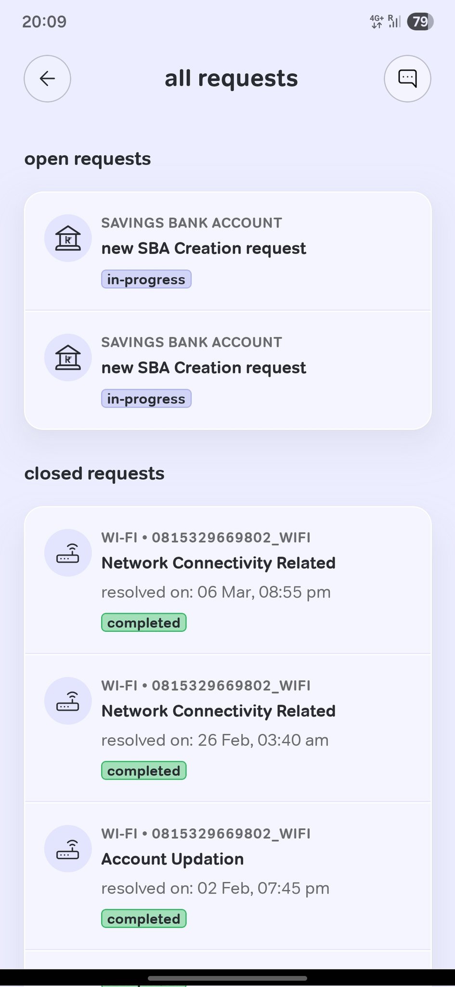Screen dimensions: 455x987
Task: Tap the battery indicator in status bar
Action: (x=420, y=22)
